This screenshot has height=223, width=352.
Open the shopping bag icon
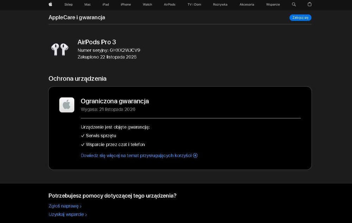coord(309,4)
